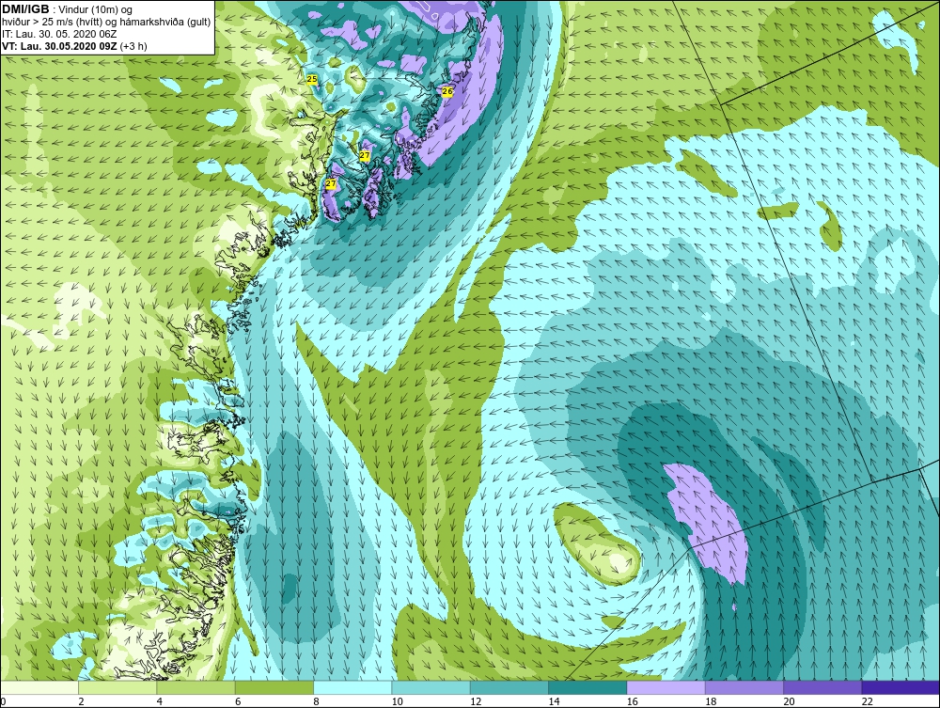Click the 4–6 m/s legend color swatch
Screen dimensions: 940x708
pos(196,687)
